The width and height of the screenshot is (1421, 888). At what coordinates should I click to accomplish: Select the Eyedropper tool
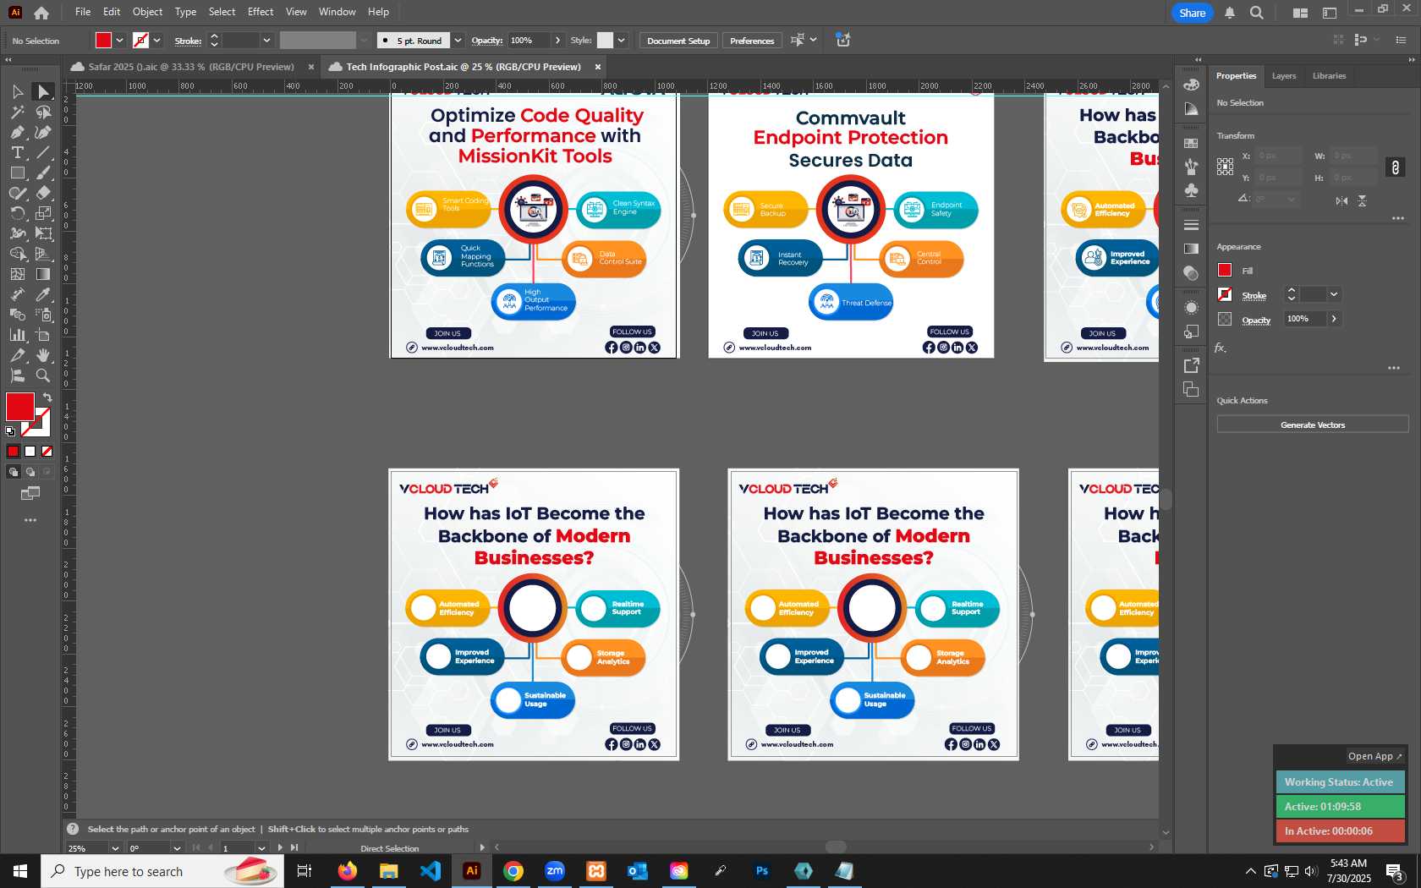43,294
